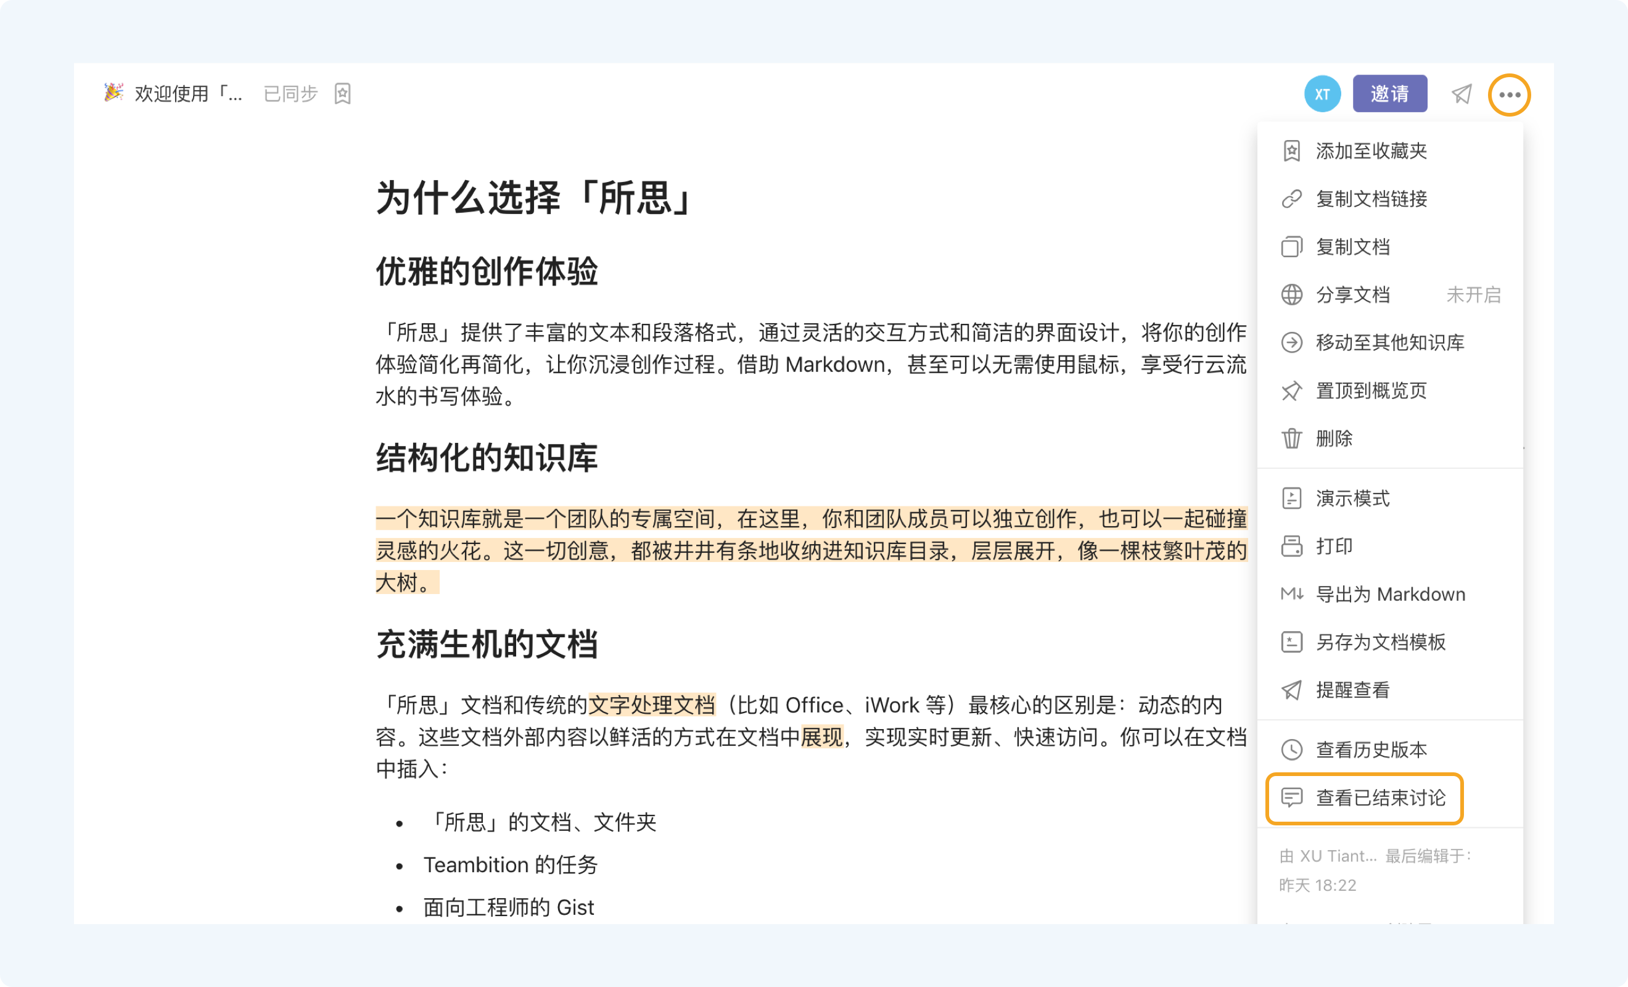Click the paper plane icon for 提醒查看

[1292, 690]
